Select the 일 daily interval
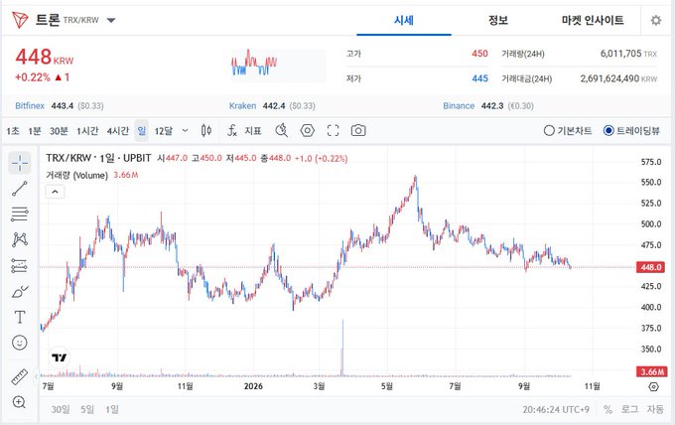675x425 pixels. point(142,130)
